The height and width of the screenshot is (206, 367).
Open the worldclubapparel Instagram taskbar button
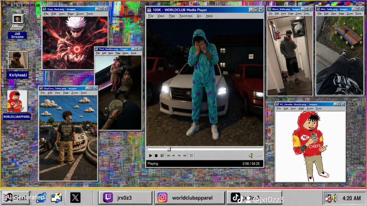(x=190, y=198)
